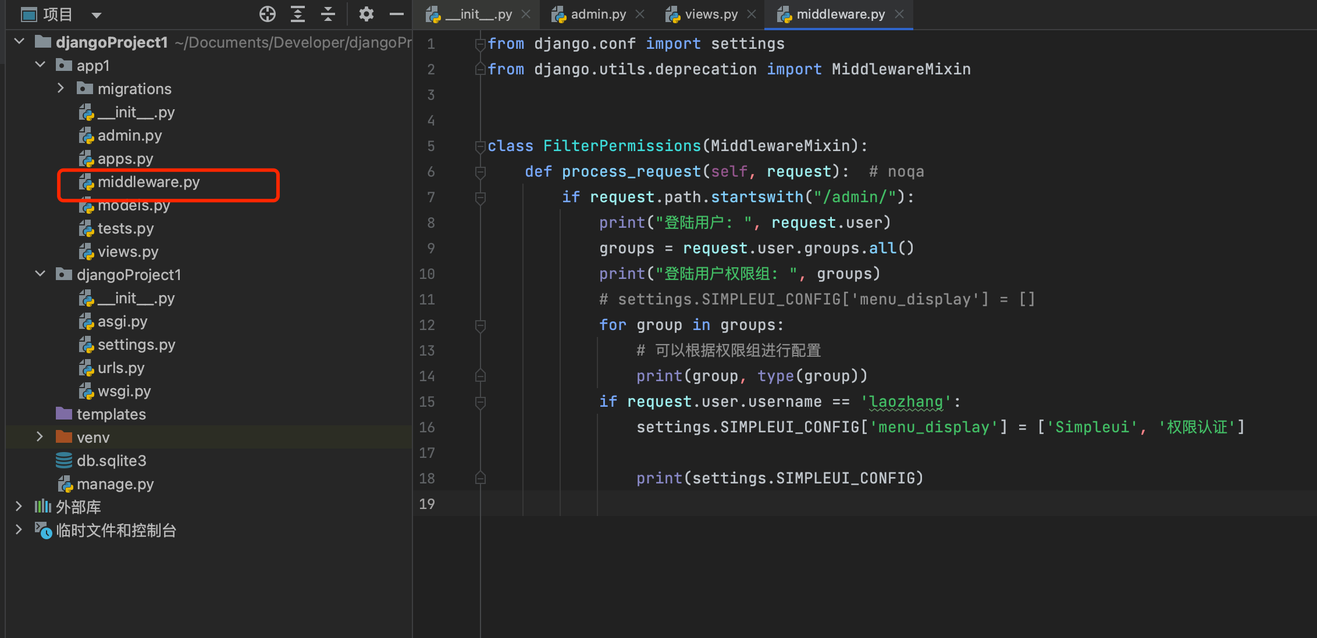Close the middleware.py tab
The width and height of the screenshot is (1317, 638).
pyautogui.click(x=899, y=14)
